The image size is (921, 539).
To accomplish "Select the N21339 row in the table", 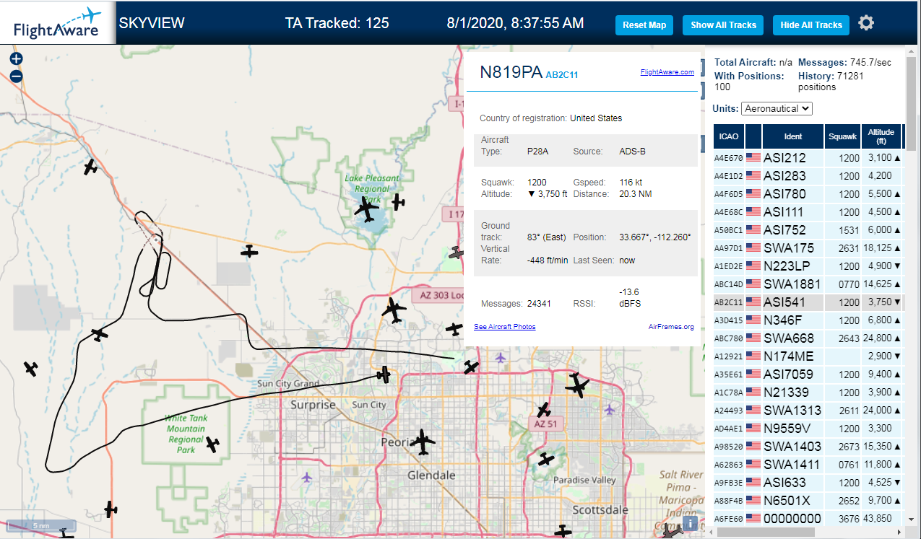I will (x=808, y=393).
